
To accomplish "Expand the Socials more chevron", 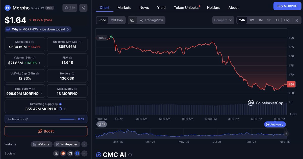I will tap(84, 153).
